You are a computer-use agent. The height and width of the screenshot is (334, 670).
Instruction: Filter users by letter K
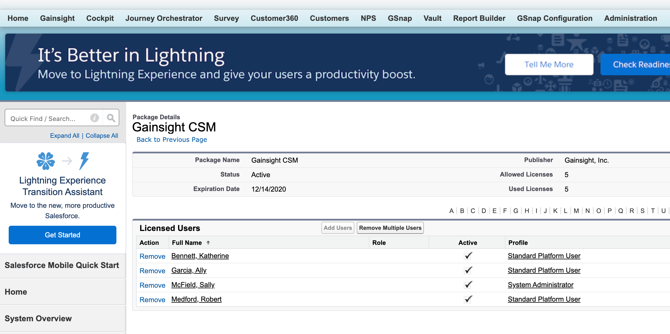pyautogui.click(x=555, y=211)
